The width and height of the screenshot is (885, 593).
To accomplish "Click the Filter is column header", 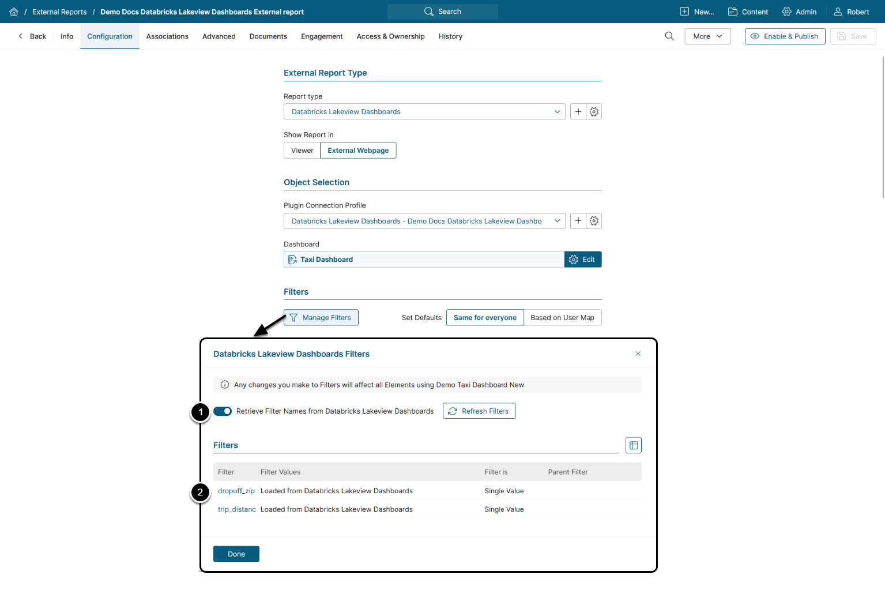I will coord(496,472).
